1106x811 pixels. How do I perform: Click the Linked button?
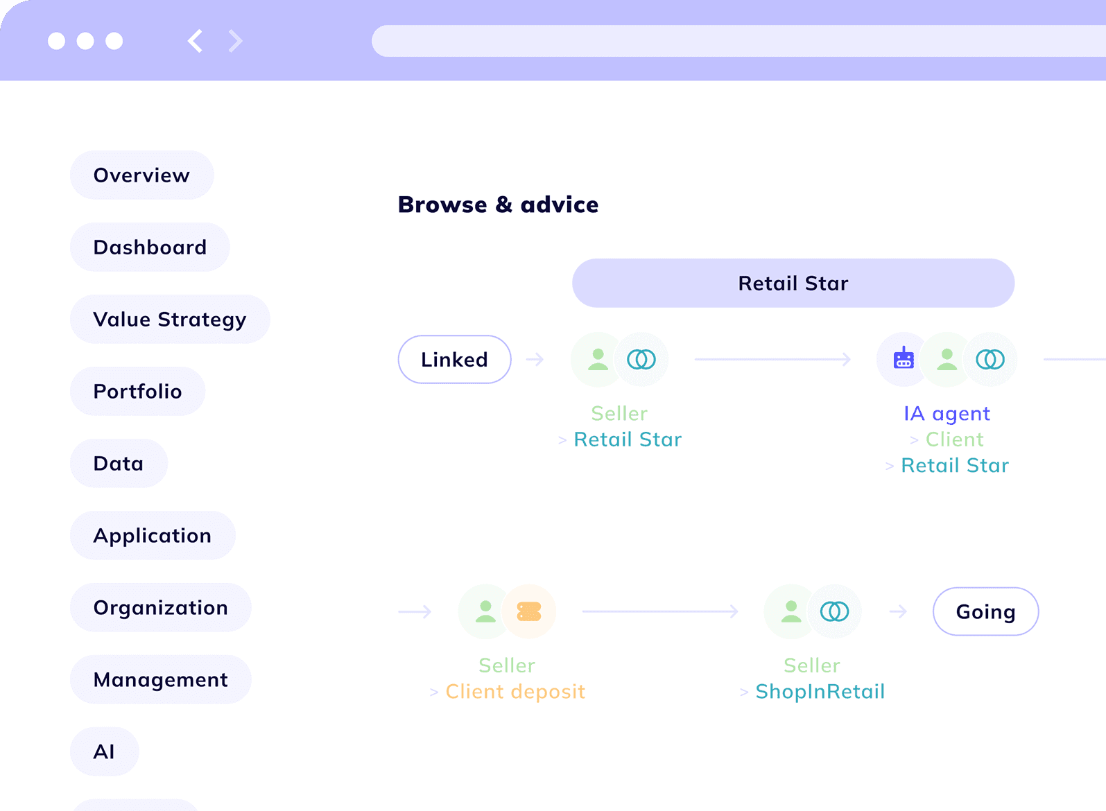(454, 359)
